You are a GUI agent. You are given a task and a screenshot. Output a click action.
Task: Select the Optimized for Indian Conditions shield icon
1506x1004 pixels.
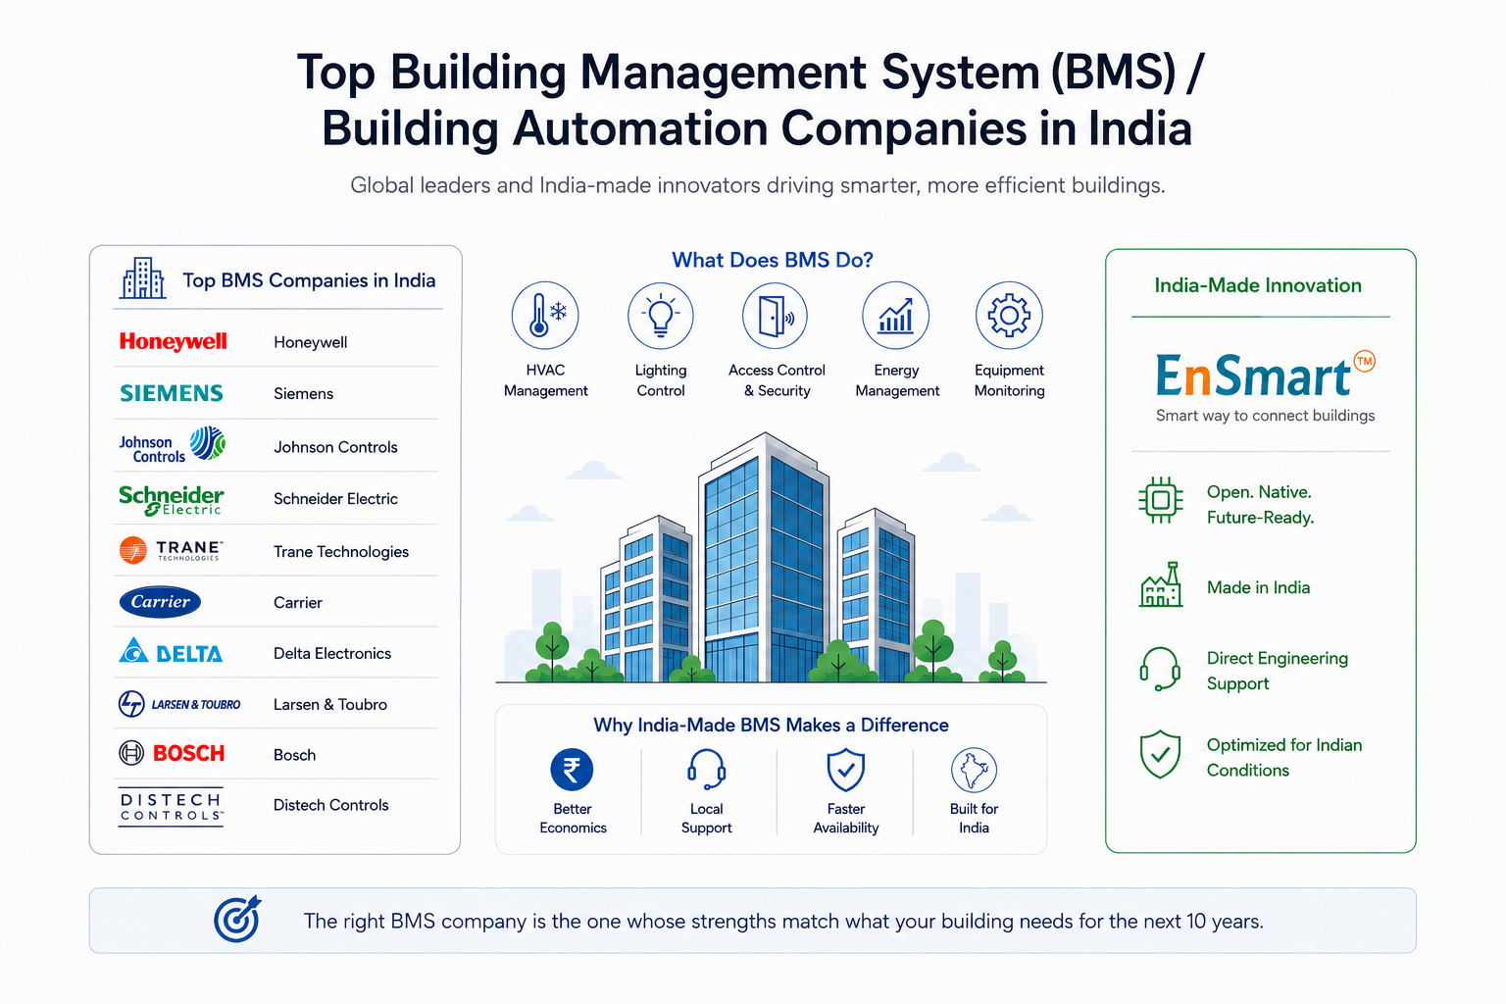(x=1160, y=755)
